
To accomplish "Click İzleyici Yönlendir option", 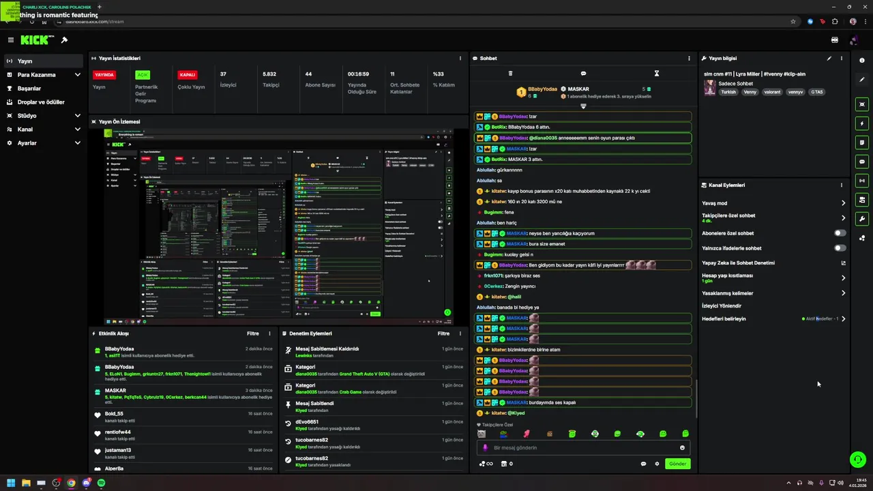I will click(722, 306).
